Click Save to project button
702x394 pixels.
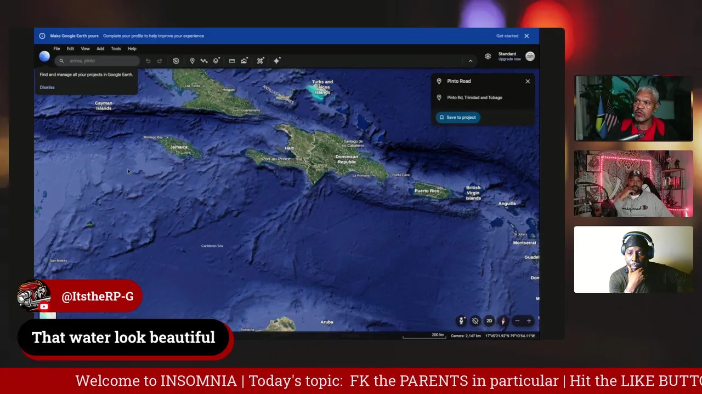[x=458, y=117]
